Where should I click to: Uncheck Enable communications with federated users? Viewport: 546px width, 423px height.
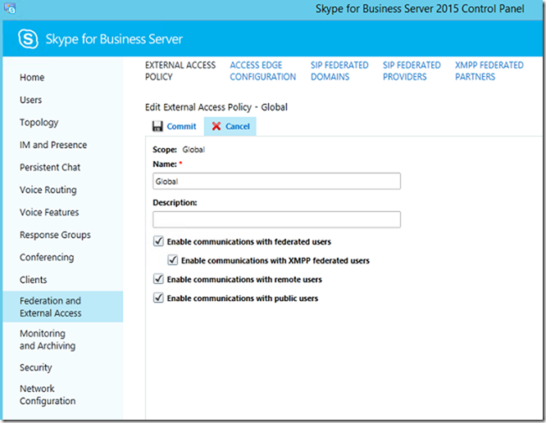[x=158, y=241]
